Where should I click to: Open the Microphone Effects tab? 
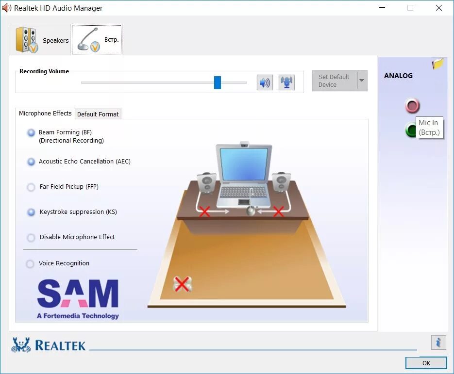point(45,114)
